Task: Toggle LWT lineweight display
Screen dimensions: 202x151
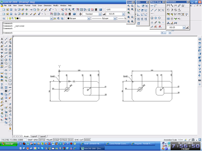Action: tap(81, 140)
